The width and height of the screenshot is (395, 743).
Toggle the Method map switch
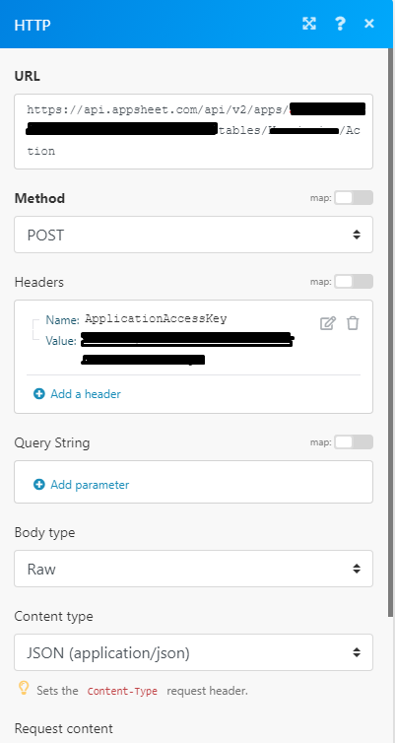tap(354, 198)
